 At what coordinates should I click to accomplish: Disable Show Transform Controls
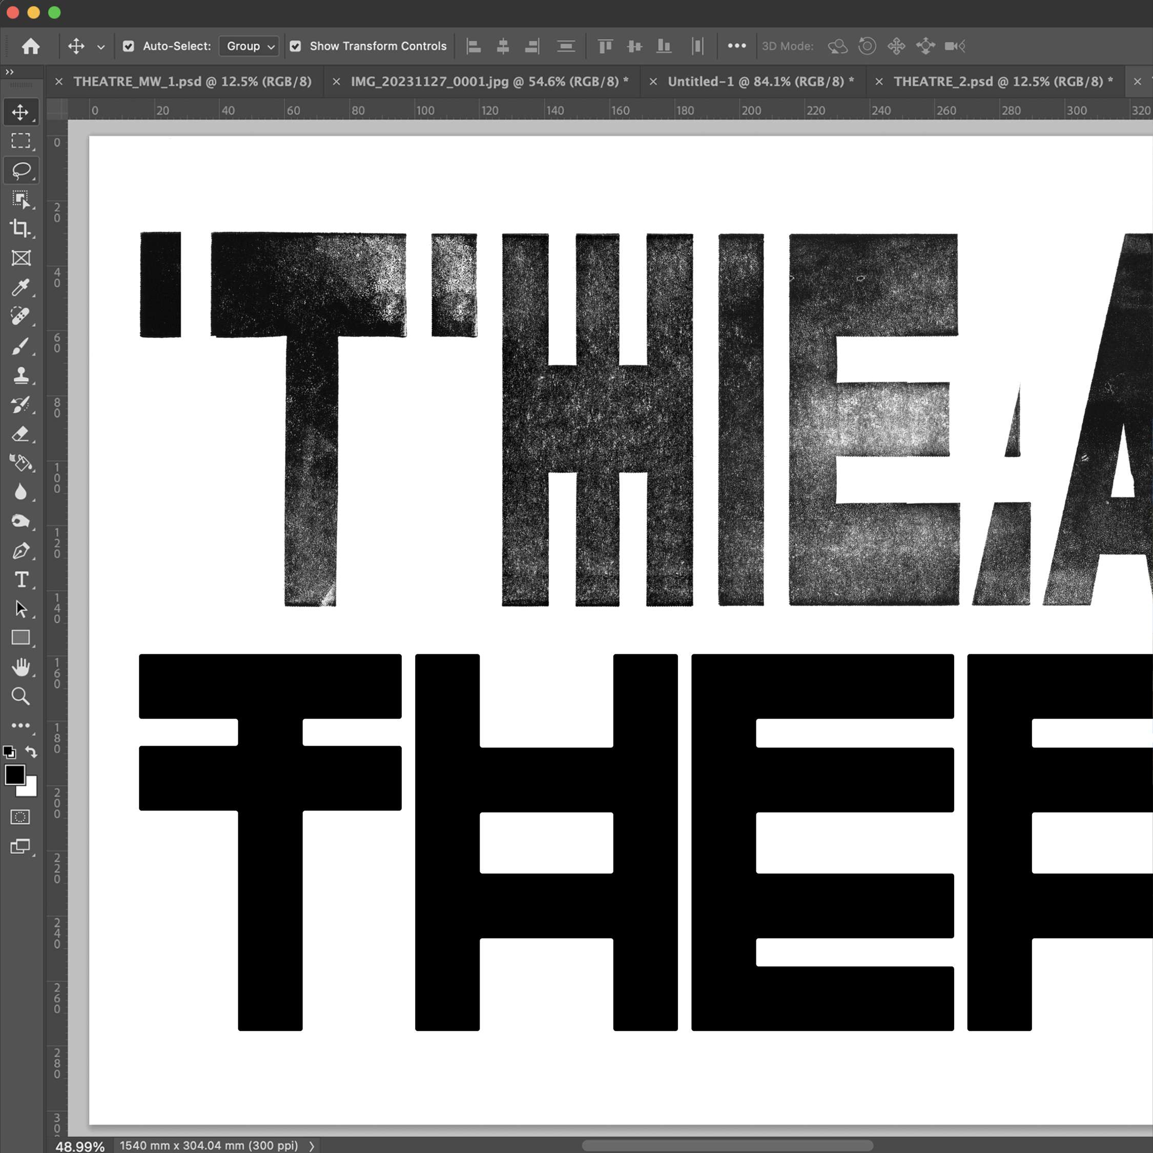pos(296,46)
